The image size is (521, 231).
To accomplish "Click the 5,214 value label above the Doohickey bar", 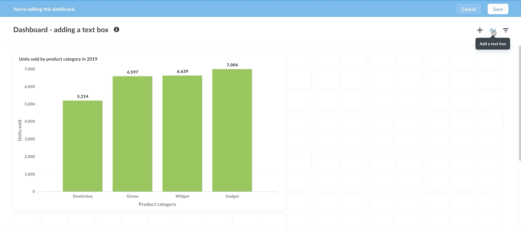I will click(83, 96).
